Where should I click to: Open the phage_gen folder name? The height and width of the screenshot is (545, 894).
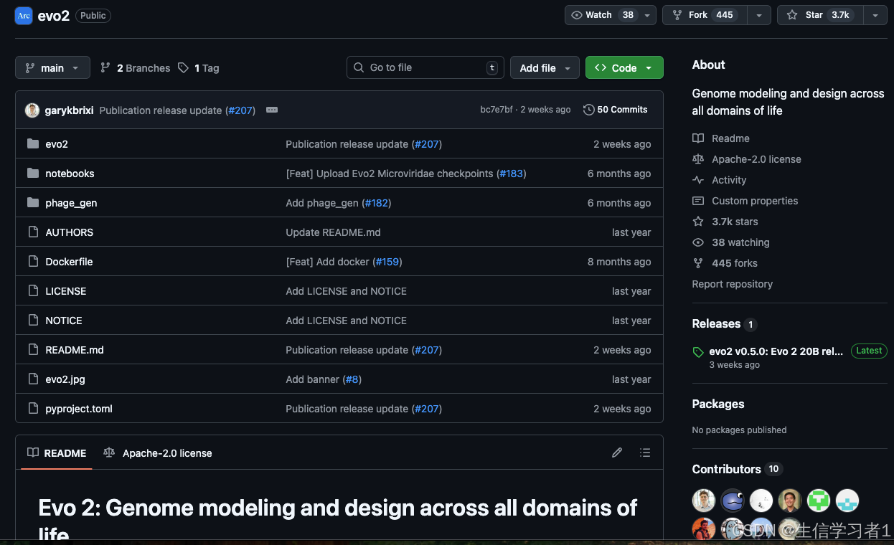click(71, 203)
